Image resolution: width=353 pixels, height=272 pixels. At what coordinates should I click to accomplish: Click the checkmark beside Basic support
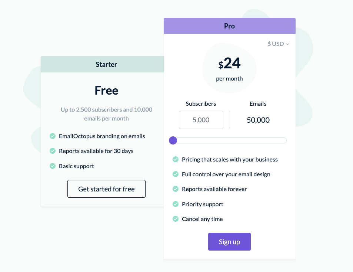[x=52, y=166]
